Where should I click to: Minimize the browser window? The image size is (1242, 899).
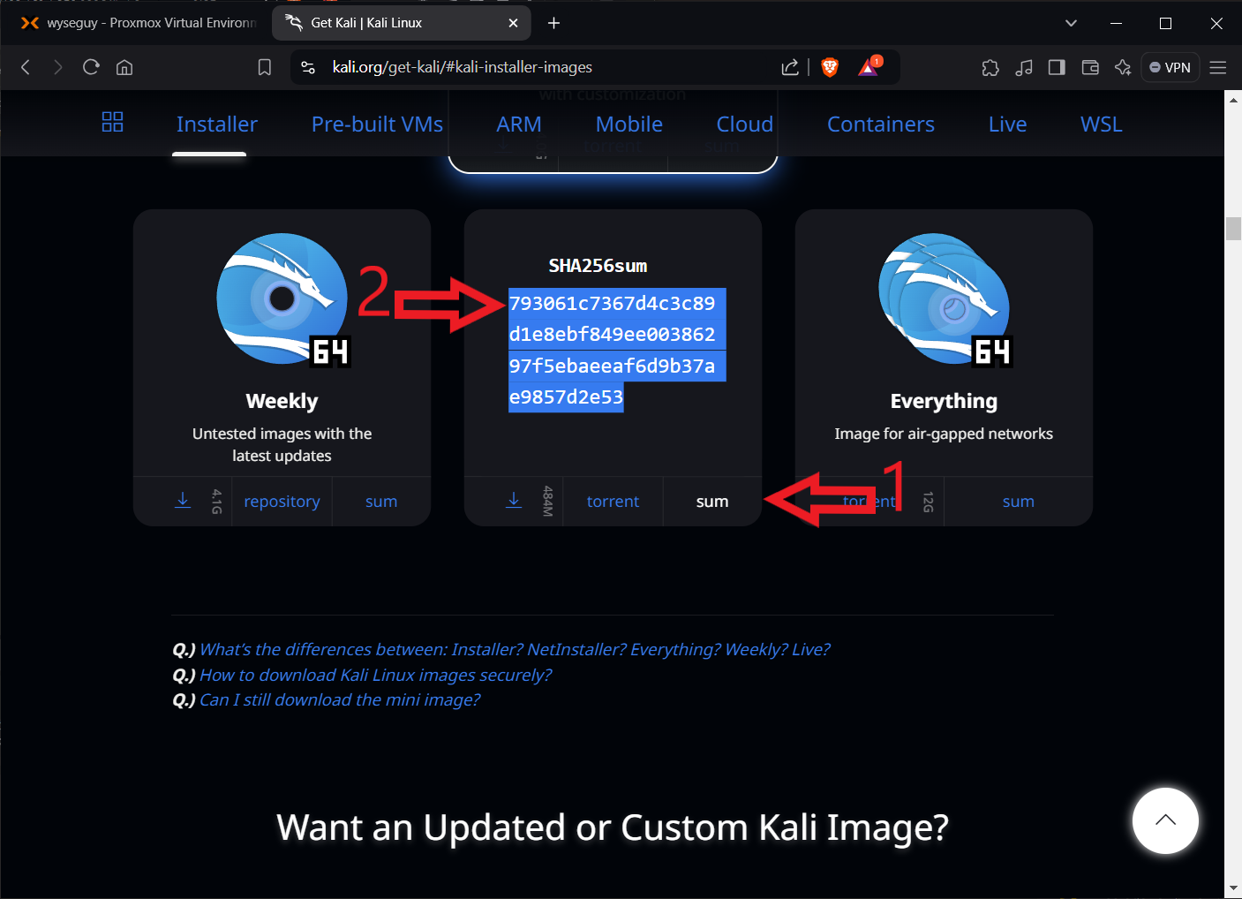pyautogui.click(x=1116, y=23)
